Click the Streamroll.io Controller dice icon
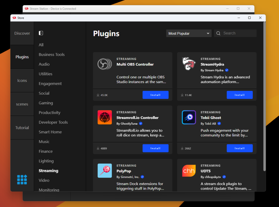The width and height of the screenshot is (279, 207). (x=105, y=117)
